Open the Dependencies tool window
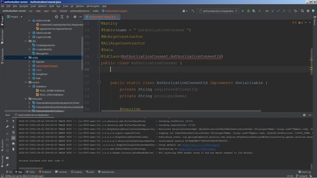317x178 pixels. click(106, 172)
